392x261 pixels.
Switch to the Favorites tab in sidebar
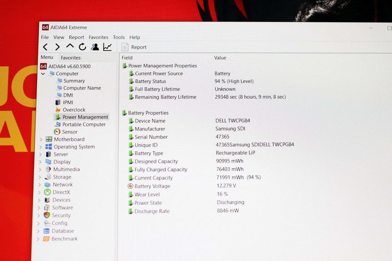coord(71,58)
